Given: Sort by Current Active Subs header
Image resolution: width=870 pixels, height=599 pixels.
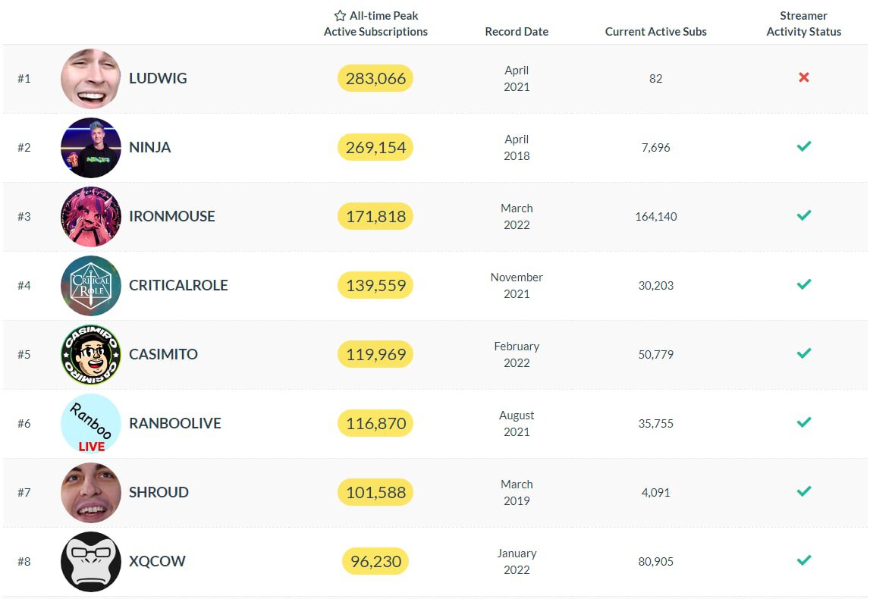Looking at the screenshot, I should pos(655,32).
